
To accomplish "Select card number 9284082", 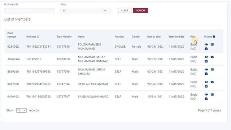I will pos(13,47).
